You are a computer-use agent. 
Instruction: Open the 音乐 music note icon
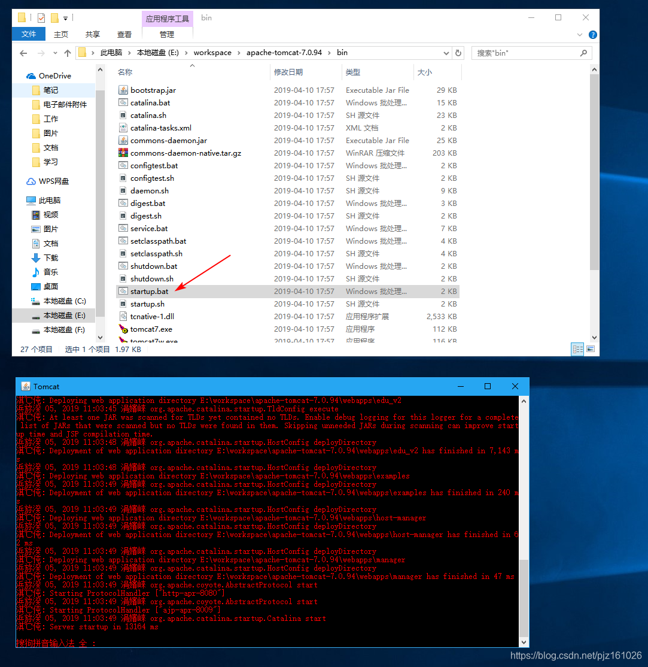[36, 272]
